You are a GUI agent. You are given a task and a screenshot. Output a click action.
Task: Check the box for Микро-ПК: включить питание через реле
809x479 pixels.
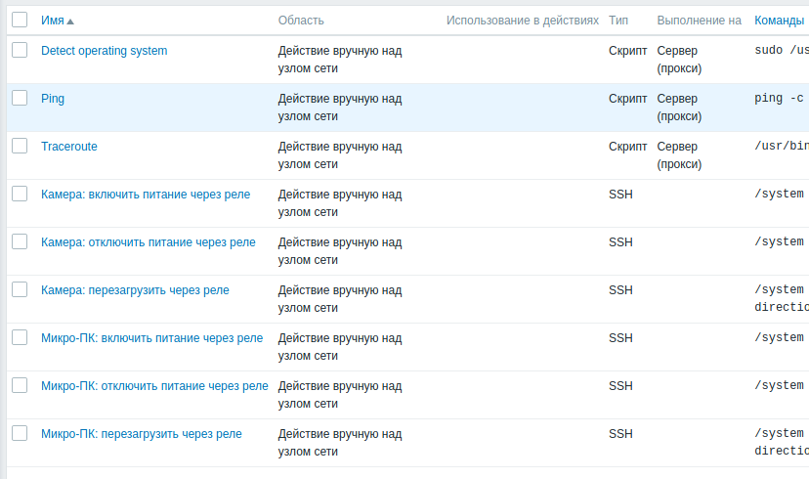tap(20, 337)
